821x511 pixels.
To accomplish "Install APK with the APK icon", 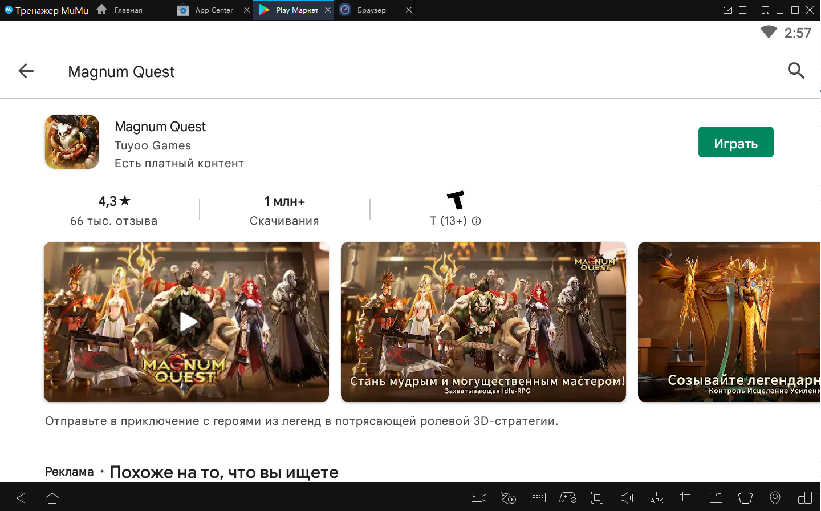I will pyautogui.click(x=657, y=498).
